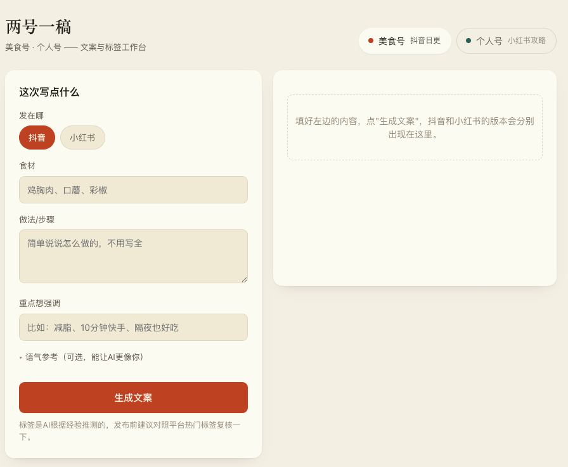Click the subtitle 文案与标签工作台
This screenshot has height=467, width=568.
(113, 48)
